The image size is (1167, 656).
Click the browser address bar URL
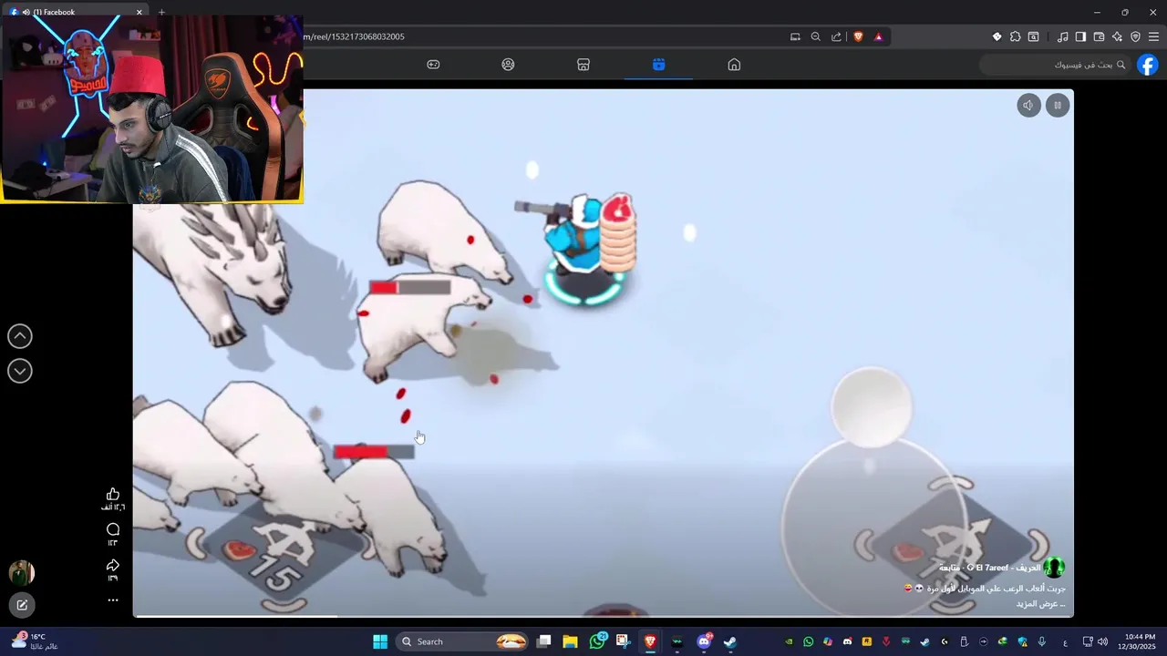point(354,36)
